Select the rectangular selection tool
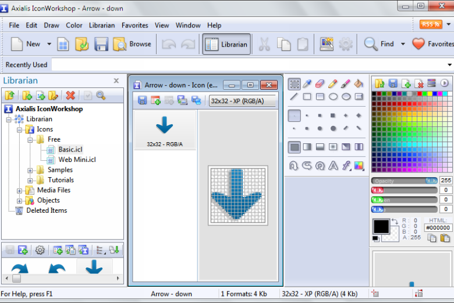This screenshot has height=303, width=454. coord(294,84)
